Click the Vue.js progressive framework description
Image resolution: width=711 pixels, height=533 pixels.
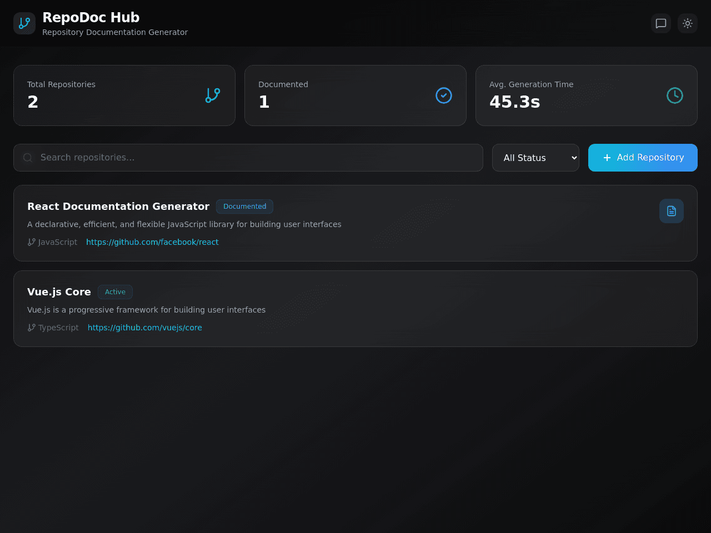[x=146, y=310]
